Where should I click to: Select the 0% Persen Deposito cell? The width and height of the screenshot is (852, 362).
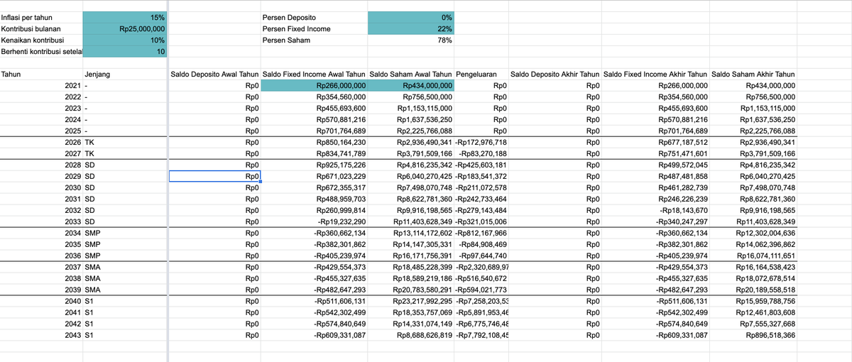tap(411, 16)
